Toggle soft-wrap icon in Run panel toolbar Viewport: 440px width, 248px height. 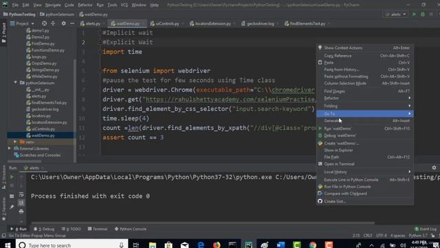(x=21, y=194)
